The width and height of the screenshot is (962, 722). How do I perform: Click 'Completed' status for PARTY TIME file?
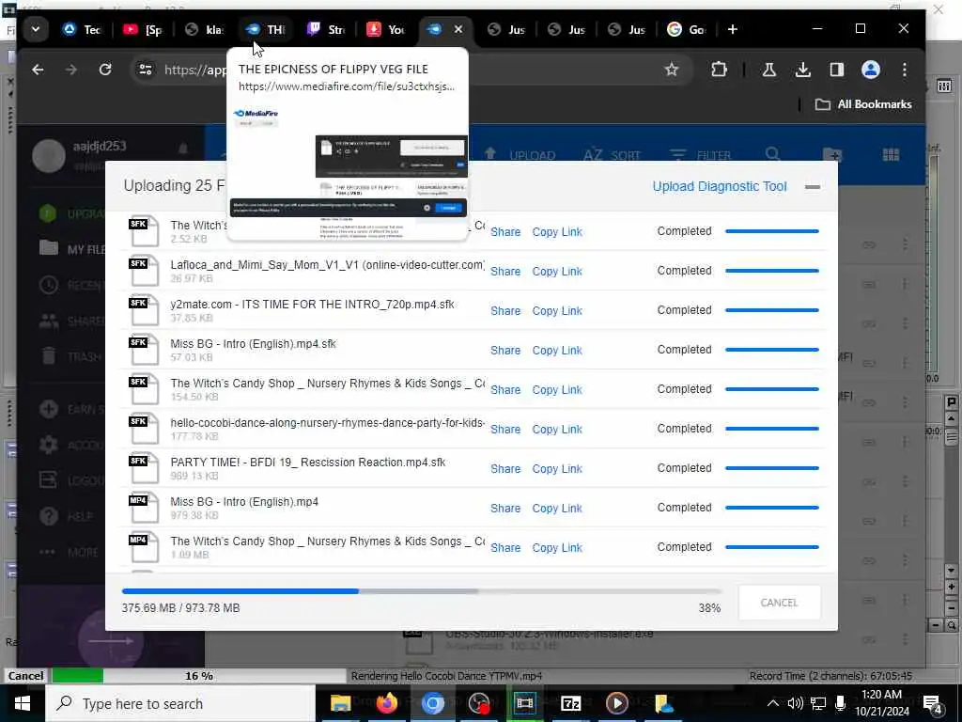[684, 468]
